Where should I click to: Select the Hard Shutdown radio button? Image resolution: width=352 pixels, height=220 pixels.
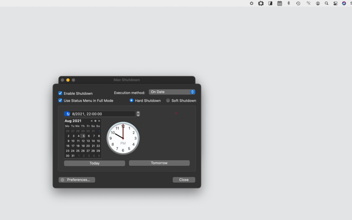pos(131,100)
